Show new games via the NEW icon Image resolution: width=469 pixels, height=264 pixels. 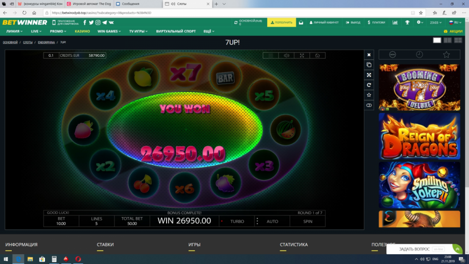coord(392,54)
